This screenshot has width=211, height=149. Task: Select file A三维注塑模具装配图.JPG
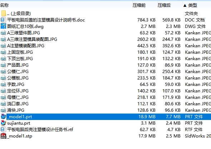(x=32, y=39)
